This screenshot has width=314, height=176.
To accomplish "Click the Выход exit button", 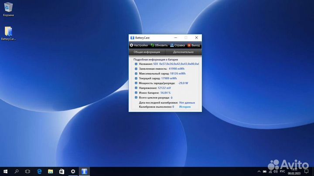I will [194, 45].
